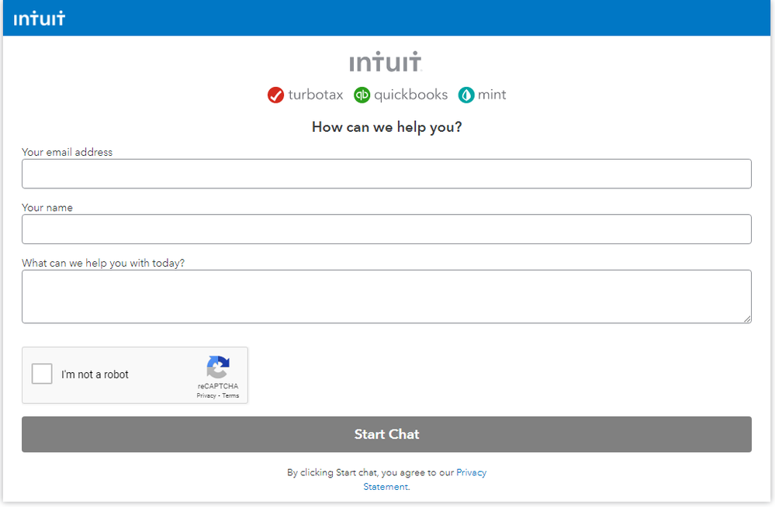Click the help message text area

tap(386, 296)
